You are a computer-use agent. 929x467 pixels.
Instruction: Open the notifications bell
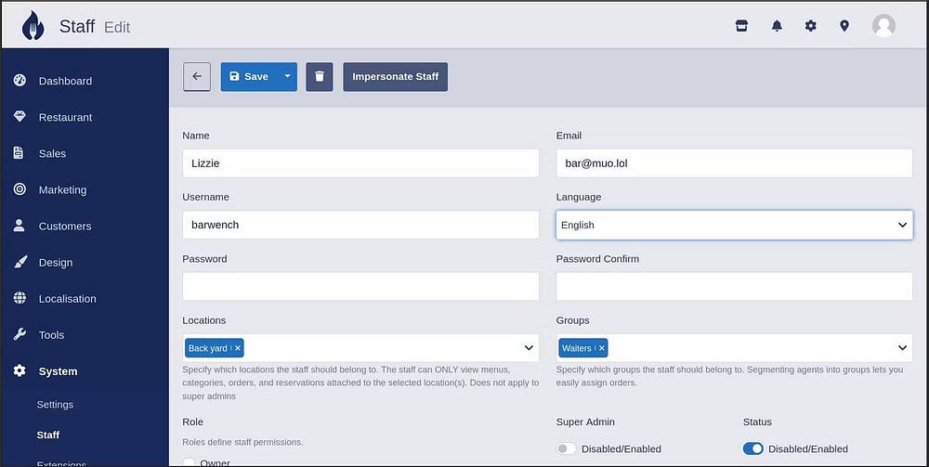tap(777, 26)
